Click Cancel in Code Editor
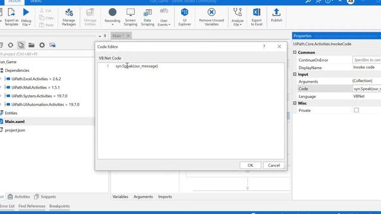381x214 pixels. 274,165
